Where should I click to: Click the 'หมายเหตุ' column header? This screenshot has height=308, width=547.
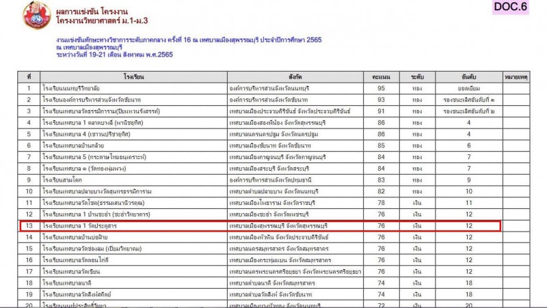pos(516,76)
